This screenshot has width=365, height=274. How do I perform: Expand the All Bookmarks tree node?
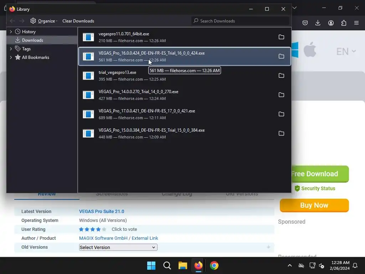pos(11,57)
